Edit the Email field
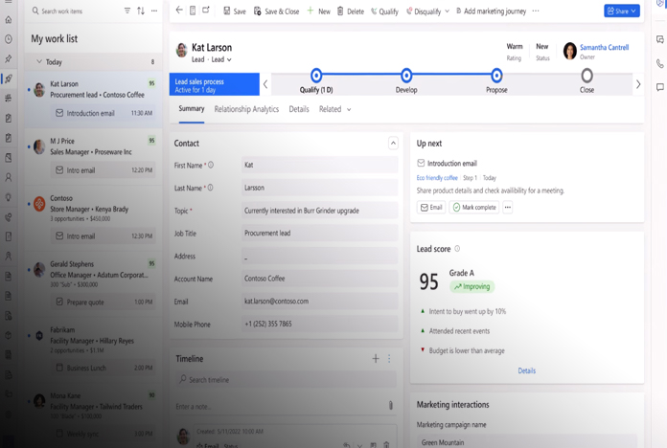This screenshot has width=667, height=448. click(x=319, y=302)
